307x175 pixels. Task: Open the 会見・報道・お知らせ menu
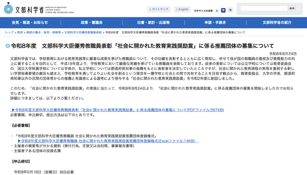point(30,23)
